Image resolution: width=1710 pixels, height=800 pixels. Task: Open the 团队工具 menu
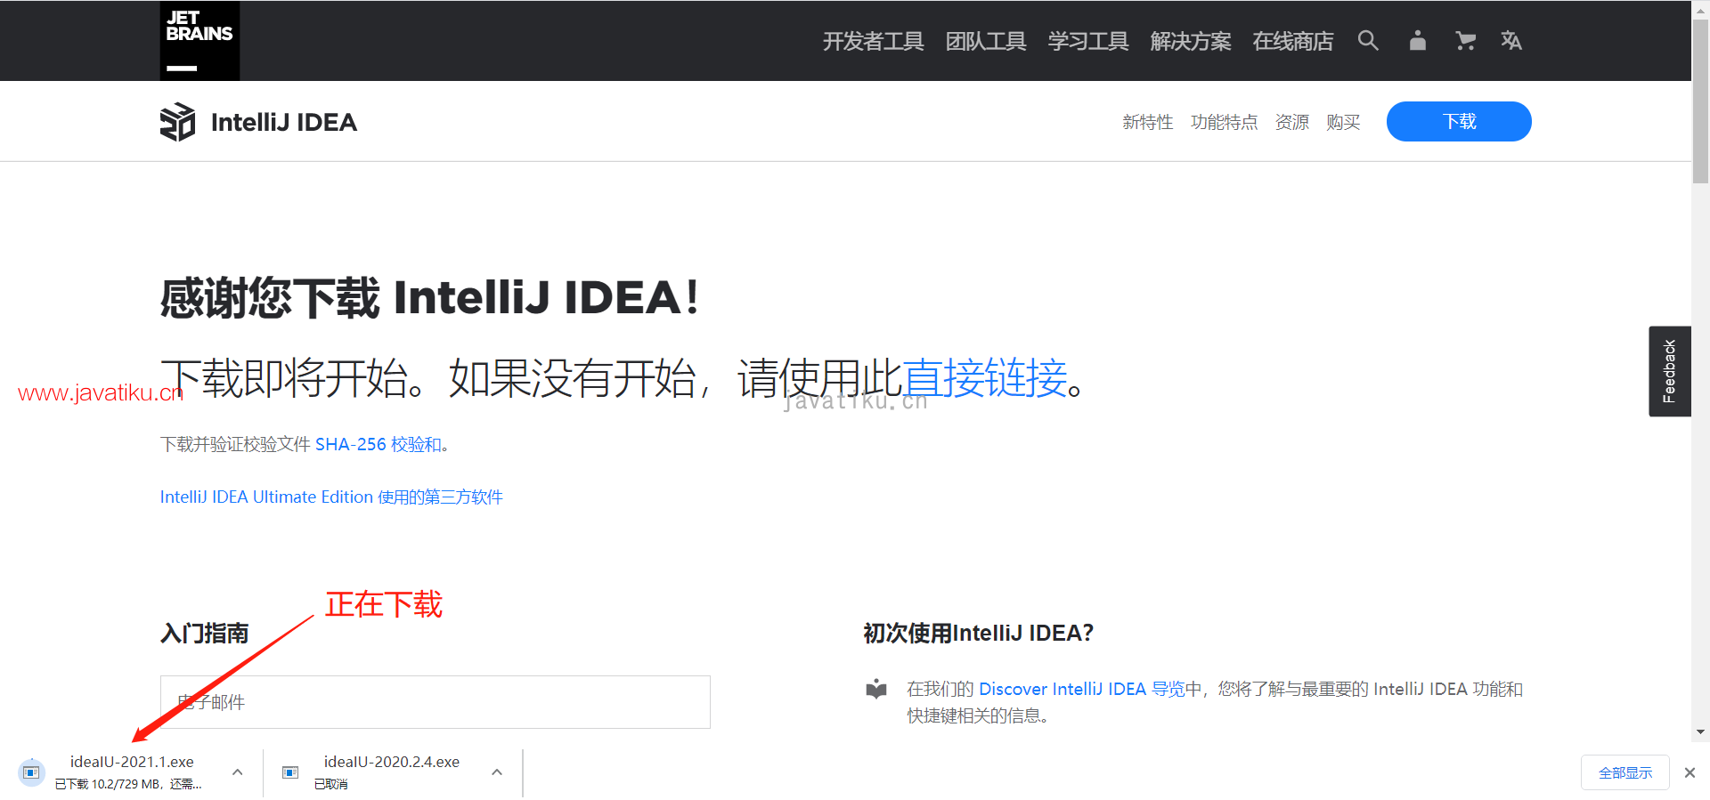pos(986,41)
